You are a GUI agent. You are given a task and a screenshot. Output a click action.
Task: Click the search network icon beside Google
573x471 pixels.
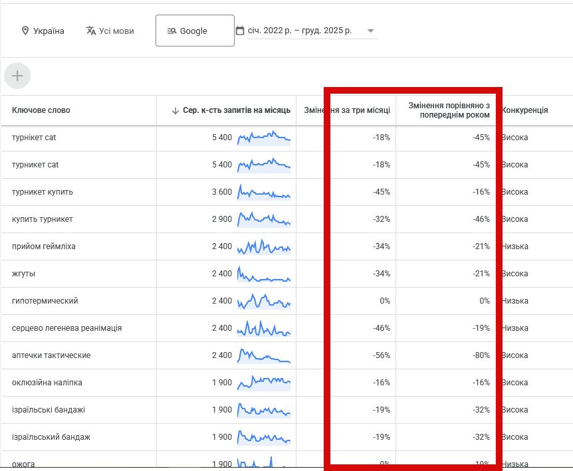click(172, 31)
